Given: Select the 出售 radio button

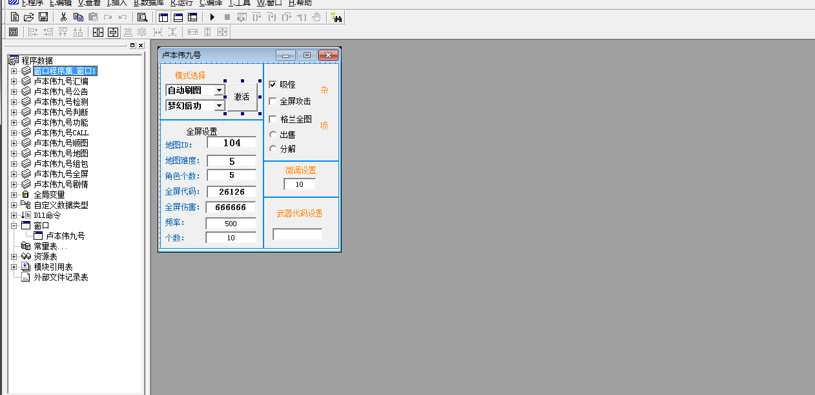Looking at the screenshot, I should pos(273,135).
